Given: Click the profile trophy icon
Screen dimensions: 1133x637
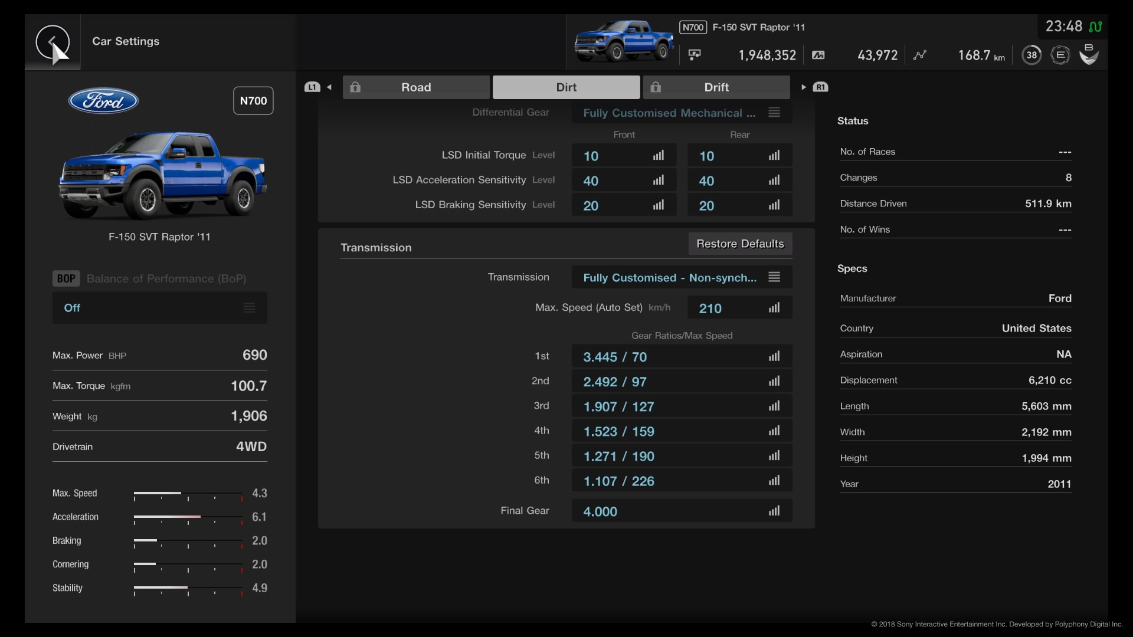Looking at the screenshot, I should point(1089,54).
